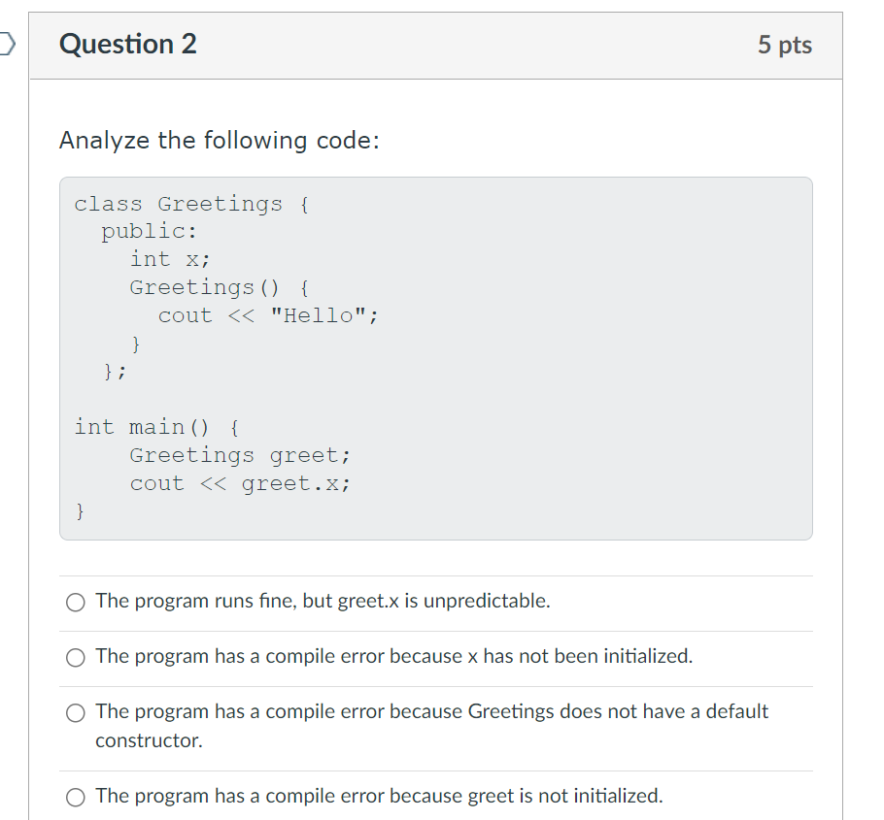Click the 'public:' code line
Image resolution: width=884 pixels, height=820 pixels.
click(150, 232)
